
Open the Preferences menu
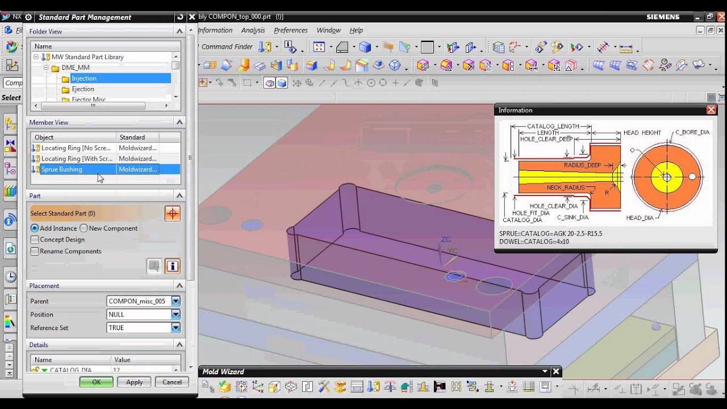tap(291, 30)
